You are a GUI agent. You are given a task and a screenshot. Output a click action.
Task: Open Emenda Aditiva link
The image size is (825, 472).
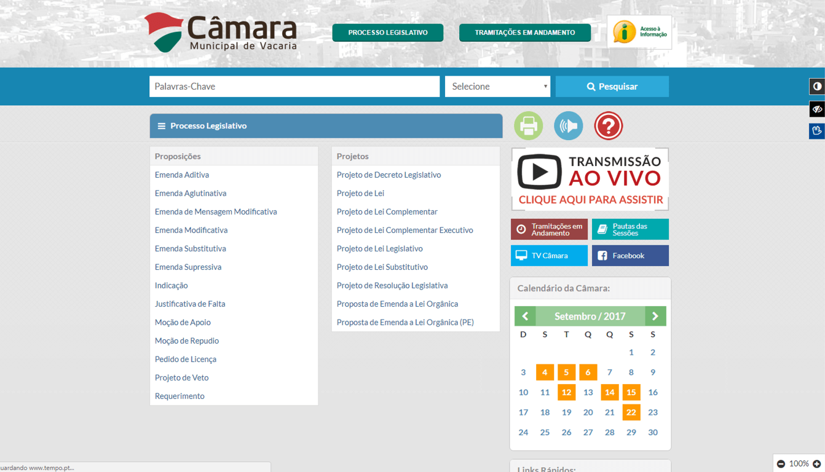point(182,175)
